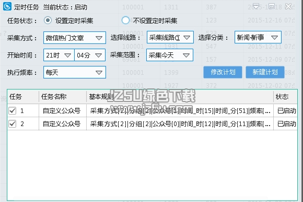Image resolution: width=303 pixels, height=202 pixels.
Task: Maximize the scheduled task window
Action: (x=272, y=6)
